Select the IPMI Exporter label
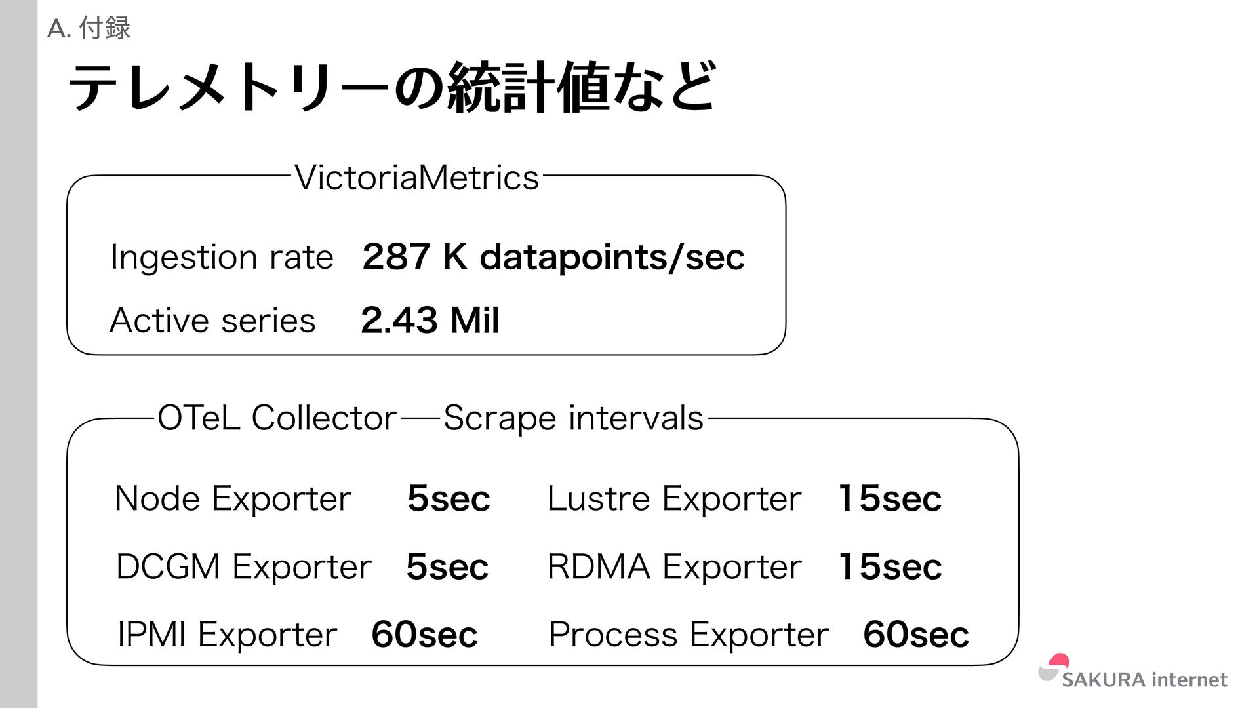The image size is (1259, 708). (x=227, y=635)
